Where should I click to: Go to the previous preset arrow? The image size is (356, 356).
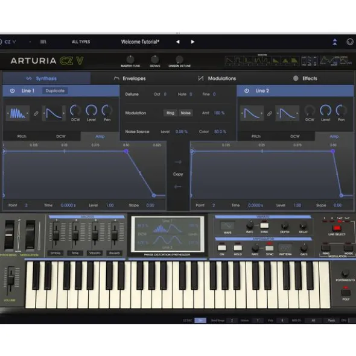click(x=178, y=42)
